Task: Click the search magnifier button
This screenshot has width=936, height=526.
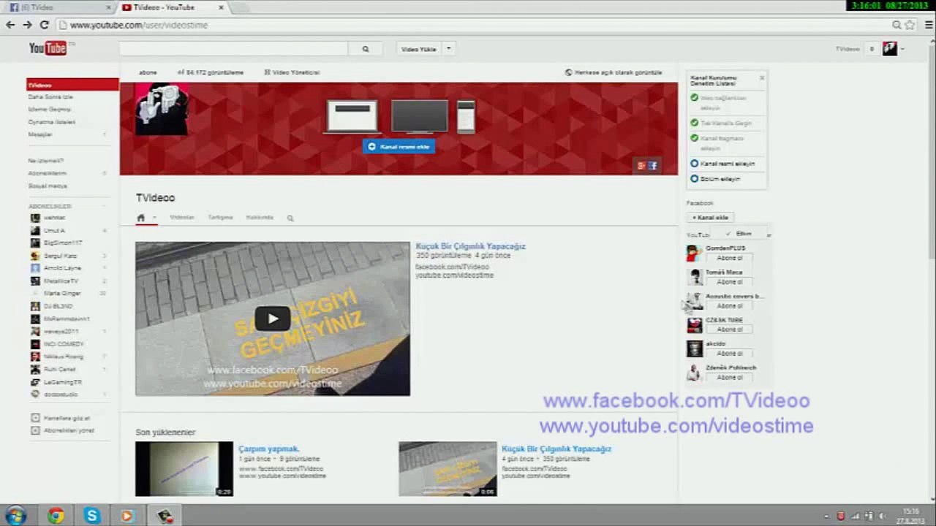Action: pyautogui.click(x=366, y=49)
